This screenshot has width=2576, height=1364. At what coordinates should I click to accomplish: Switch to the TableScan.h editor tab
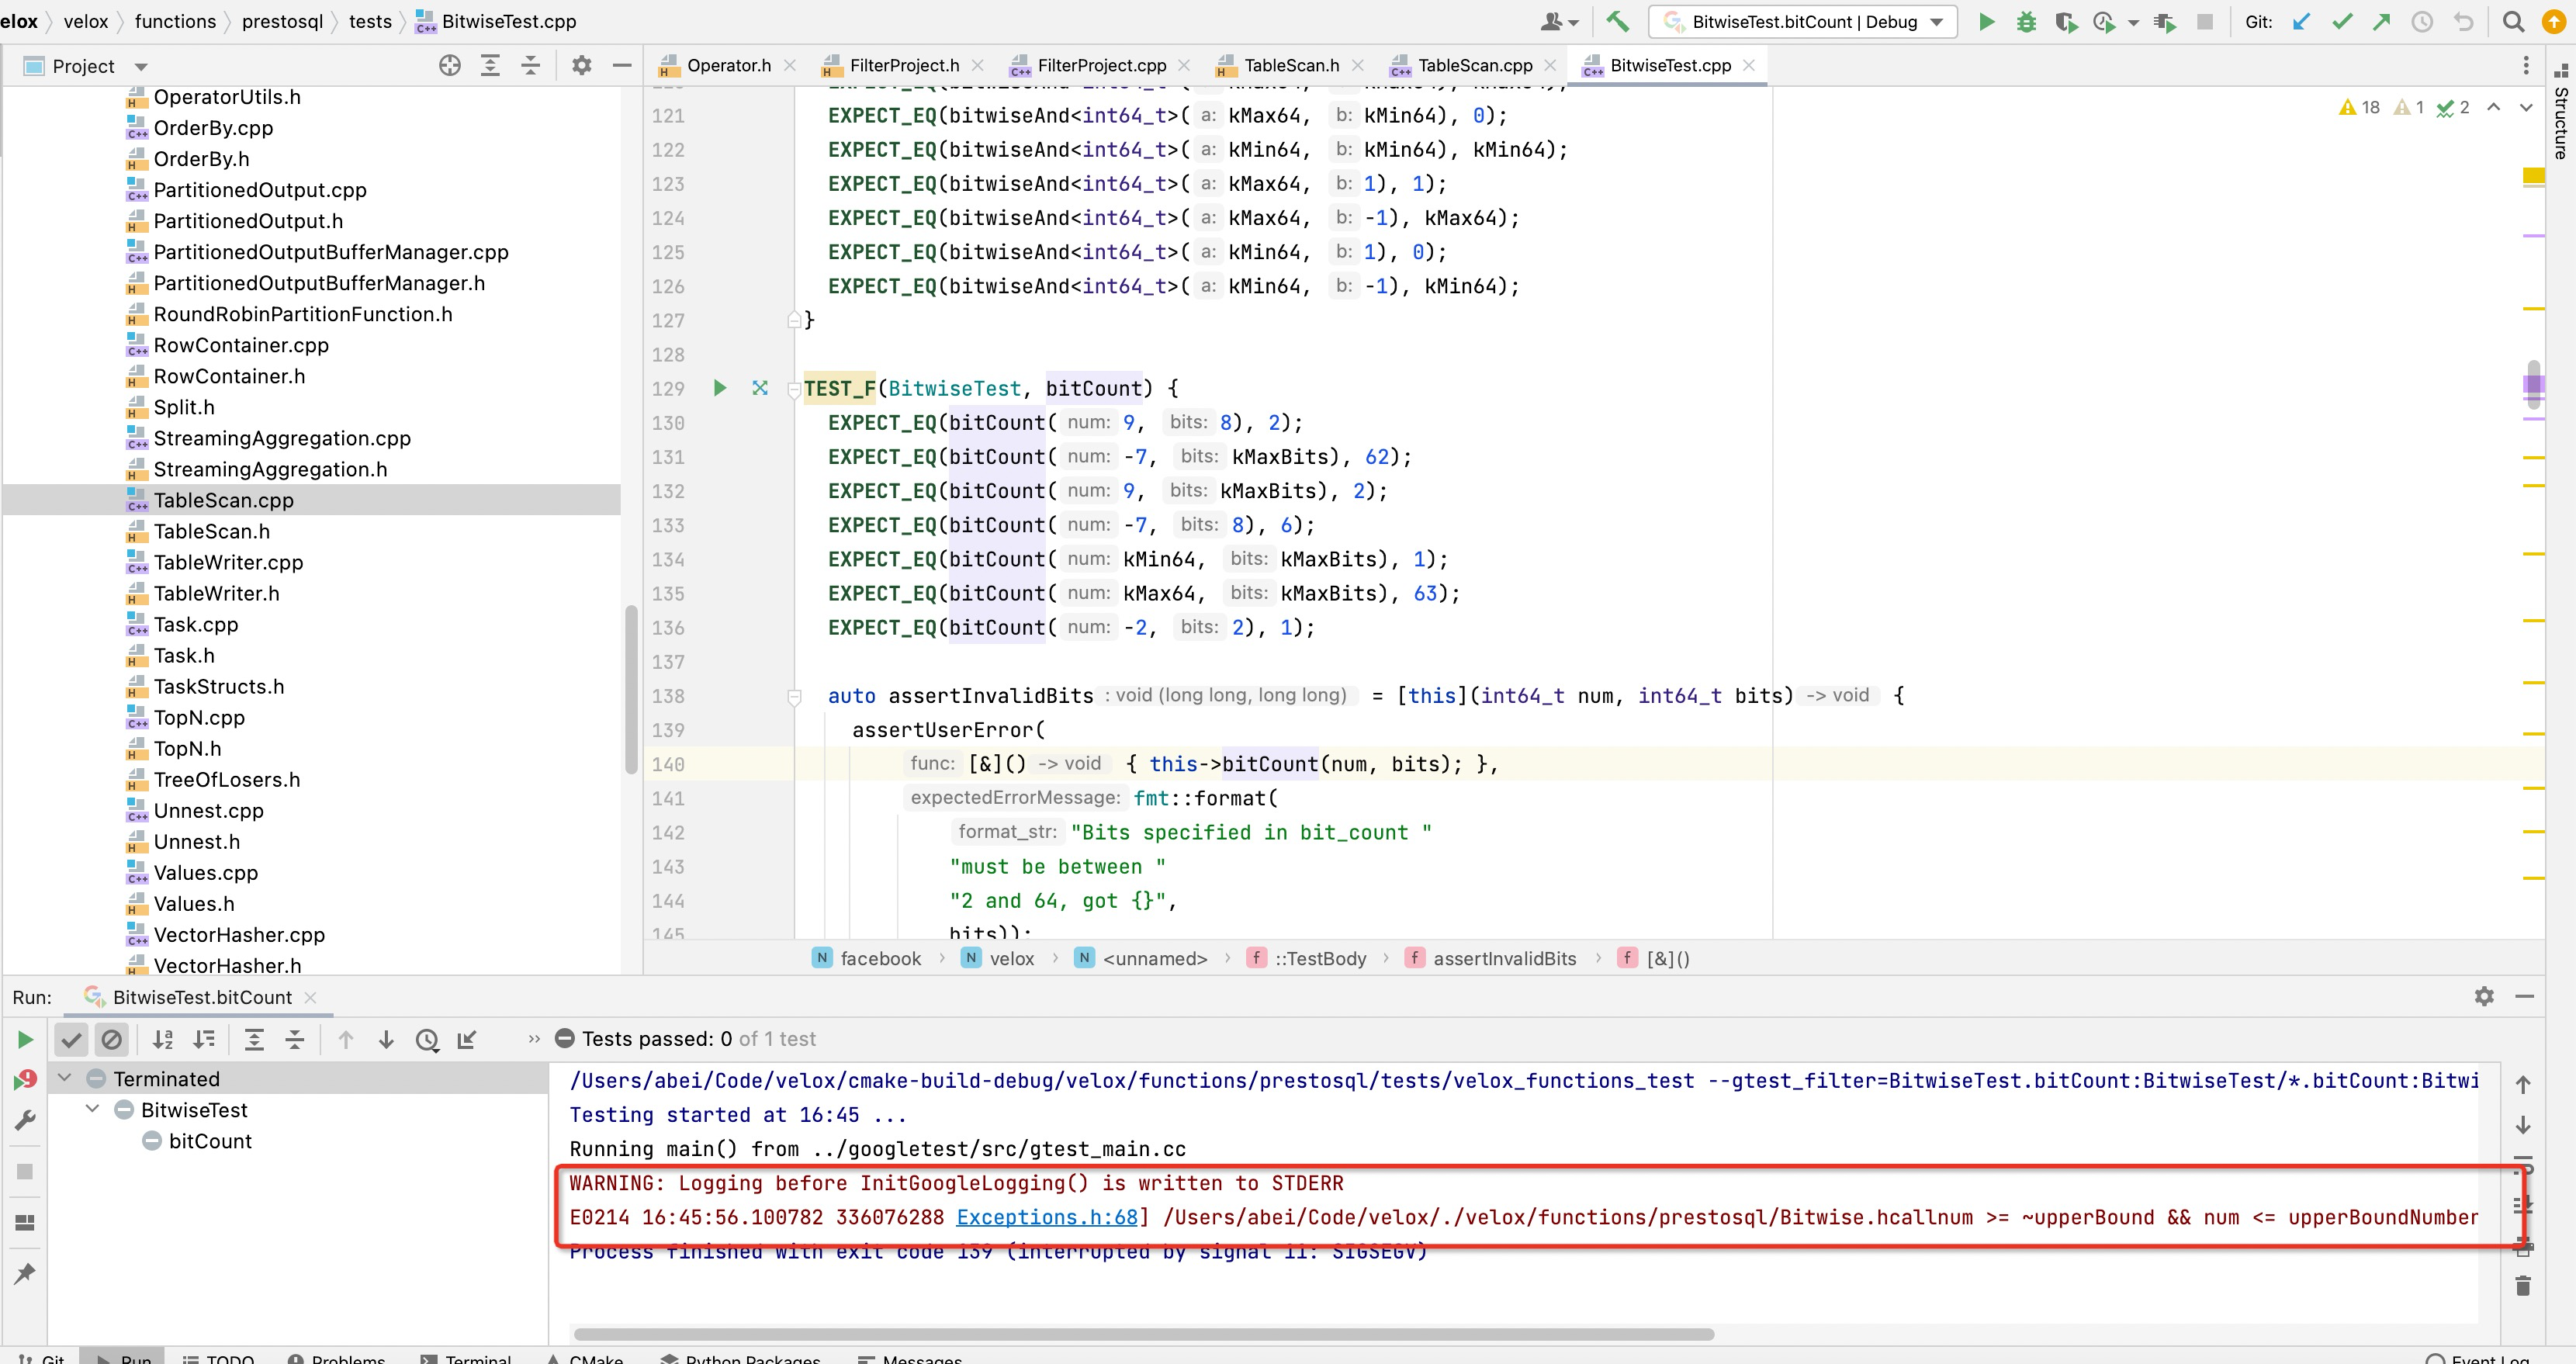coord(1292,65)
